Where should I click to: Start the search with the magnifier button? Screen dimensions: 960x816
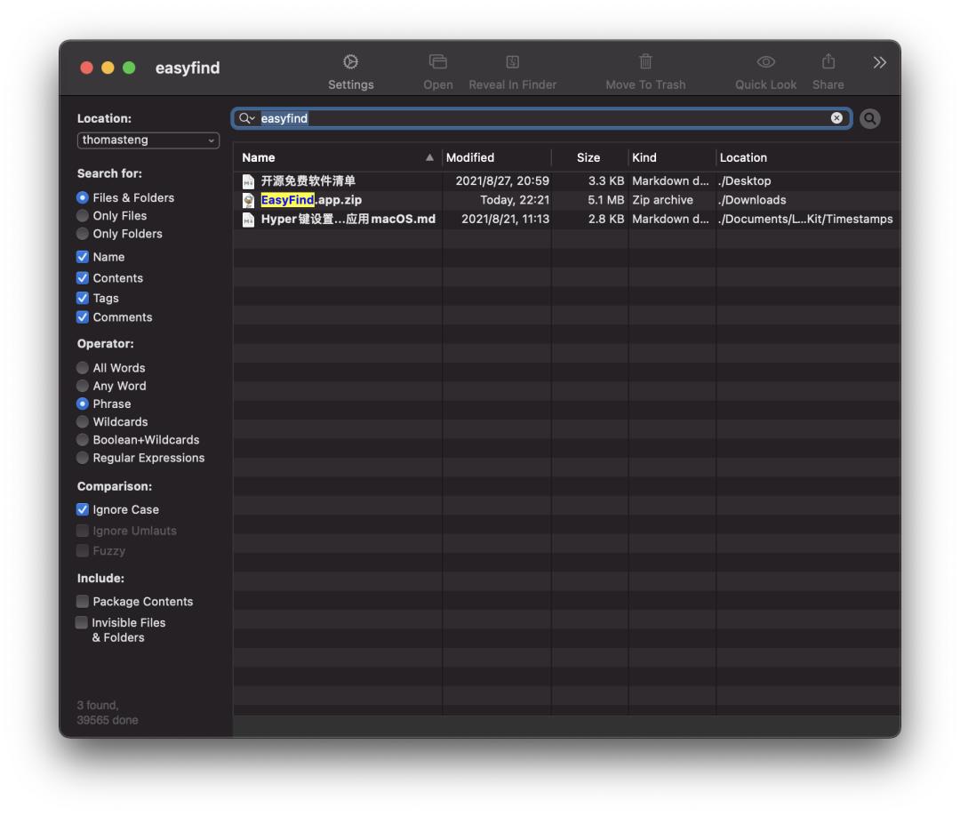869,119
